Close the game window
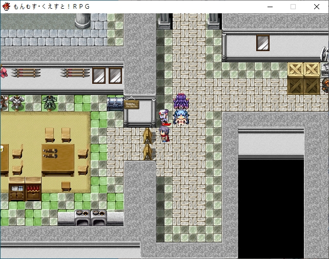This screenshot has width=329, height=259. pos(317,7)
